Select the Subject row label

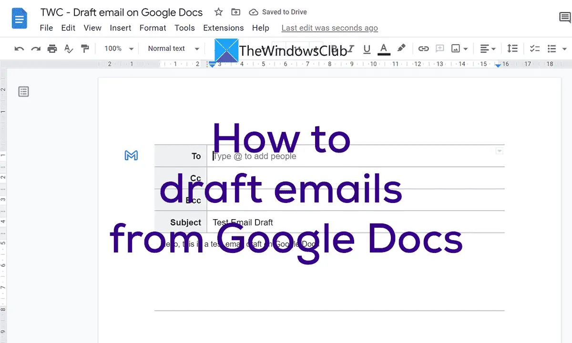point(186,222)
